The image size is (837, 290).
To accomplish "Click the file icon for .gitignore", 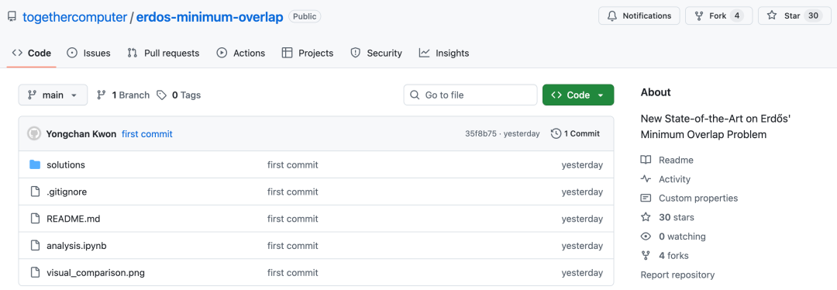I will pos(35,192).
